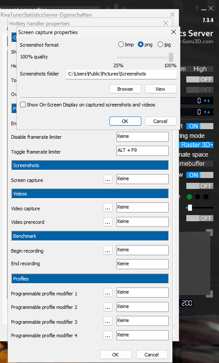Click the Begin recording hotkey field

[143, 250]
